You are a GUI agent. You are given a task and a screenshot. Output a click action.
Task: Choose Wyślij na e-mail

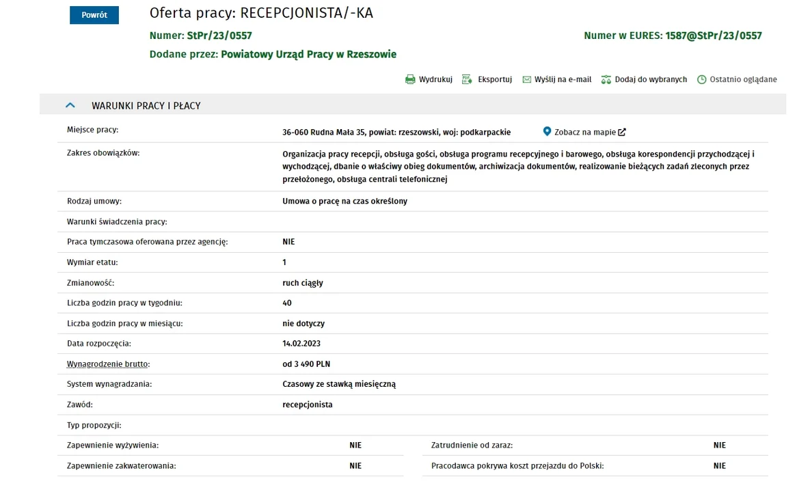[563, 79]
